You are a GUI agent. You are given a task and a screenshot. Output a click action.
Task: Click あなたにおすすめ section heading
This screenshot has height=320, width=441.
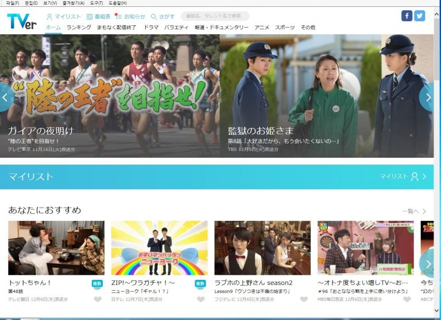(45, 210)
